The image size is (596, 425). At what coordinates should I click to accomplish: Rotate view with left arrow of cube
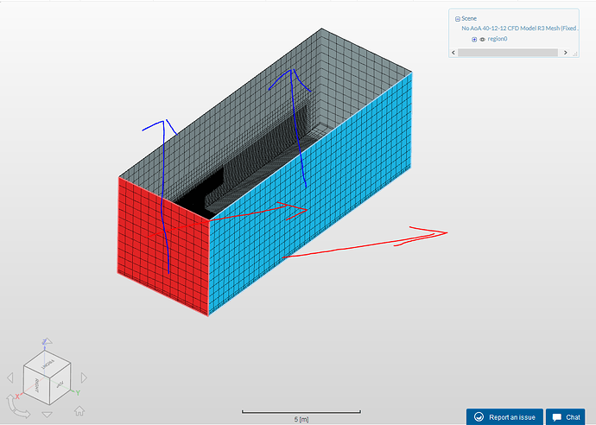pyautogui.click(x=10, y=378)
